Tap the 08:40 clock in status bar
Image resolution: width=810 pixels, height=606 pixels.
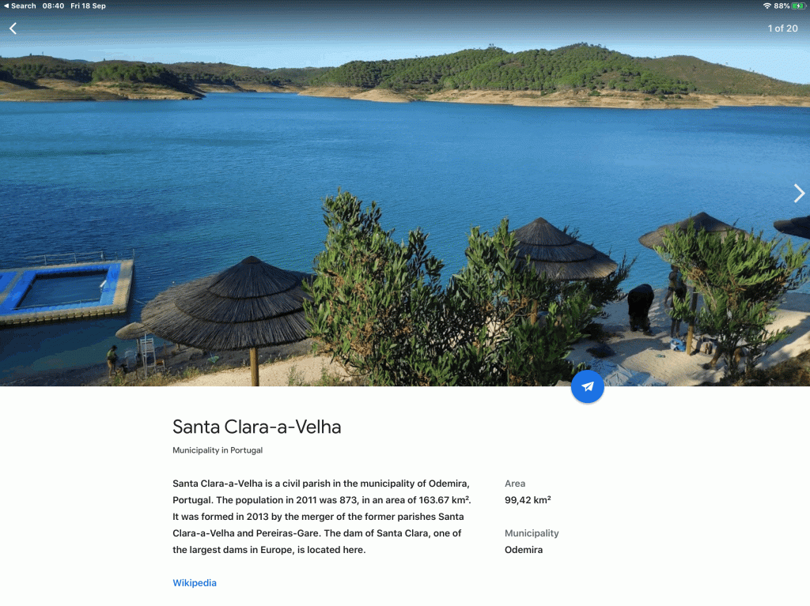coord(53,6)
